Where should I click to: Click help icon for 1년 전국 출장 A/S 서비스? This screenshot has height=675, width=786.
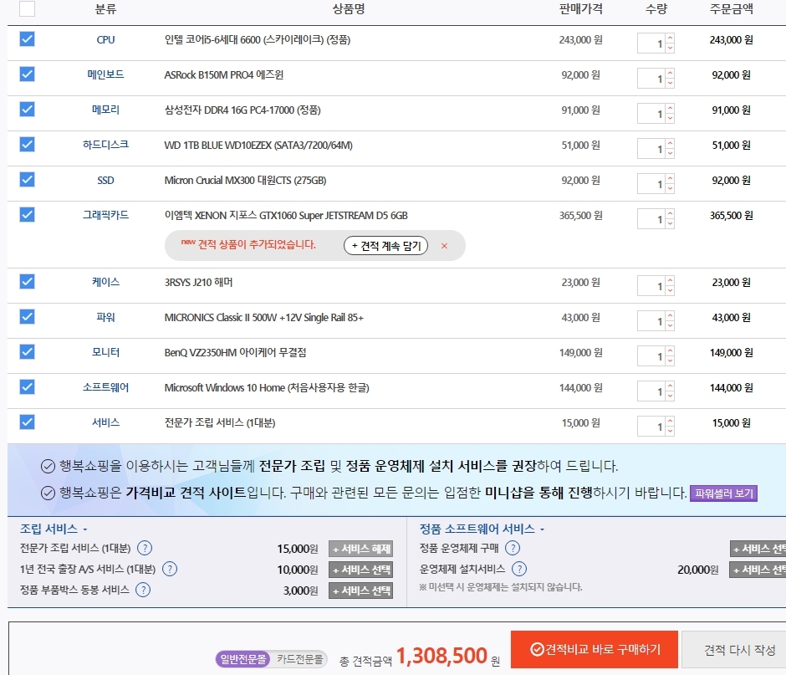pos(170,570)
